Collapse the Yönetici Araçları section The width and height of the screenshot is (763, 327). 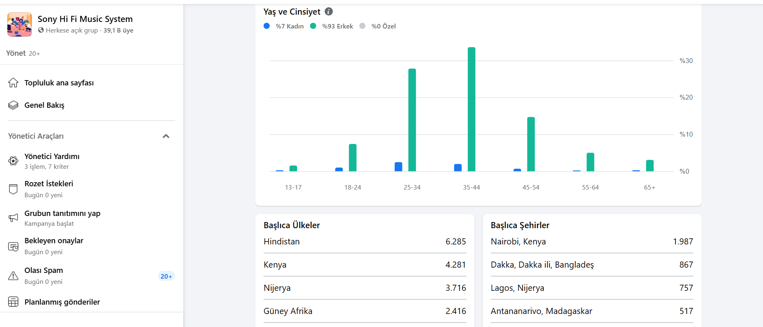pos(166,136)
